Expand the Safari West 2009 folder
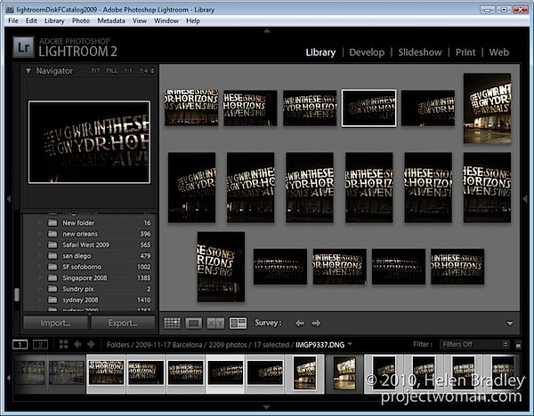Viewport: 534px width, 416px height. click(x=40, y=244)
